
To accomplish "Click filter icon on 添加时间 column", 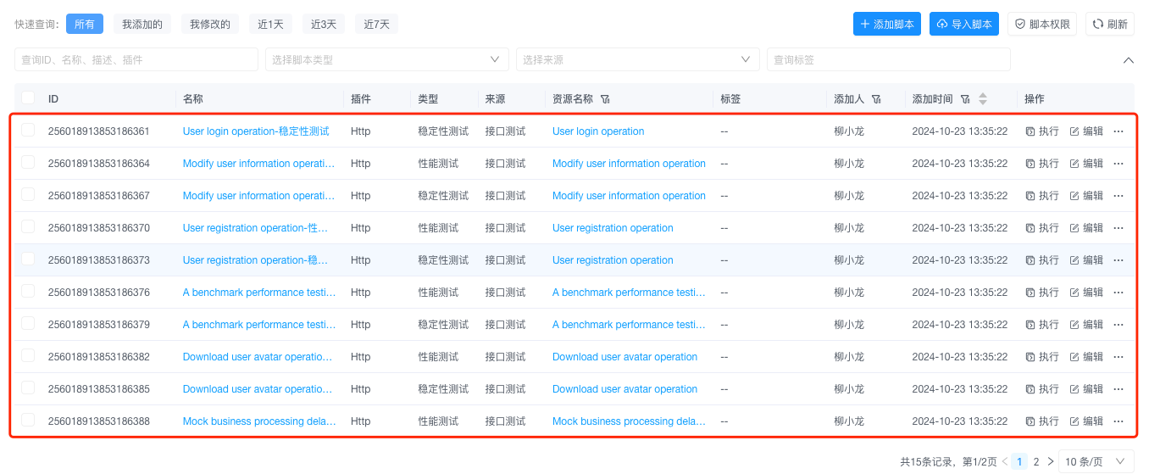I will pos(965,99).
